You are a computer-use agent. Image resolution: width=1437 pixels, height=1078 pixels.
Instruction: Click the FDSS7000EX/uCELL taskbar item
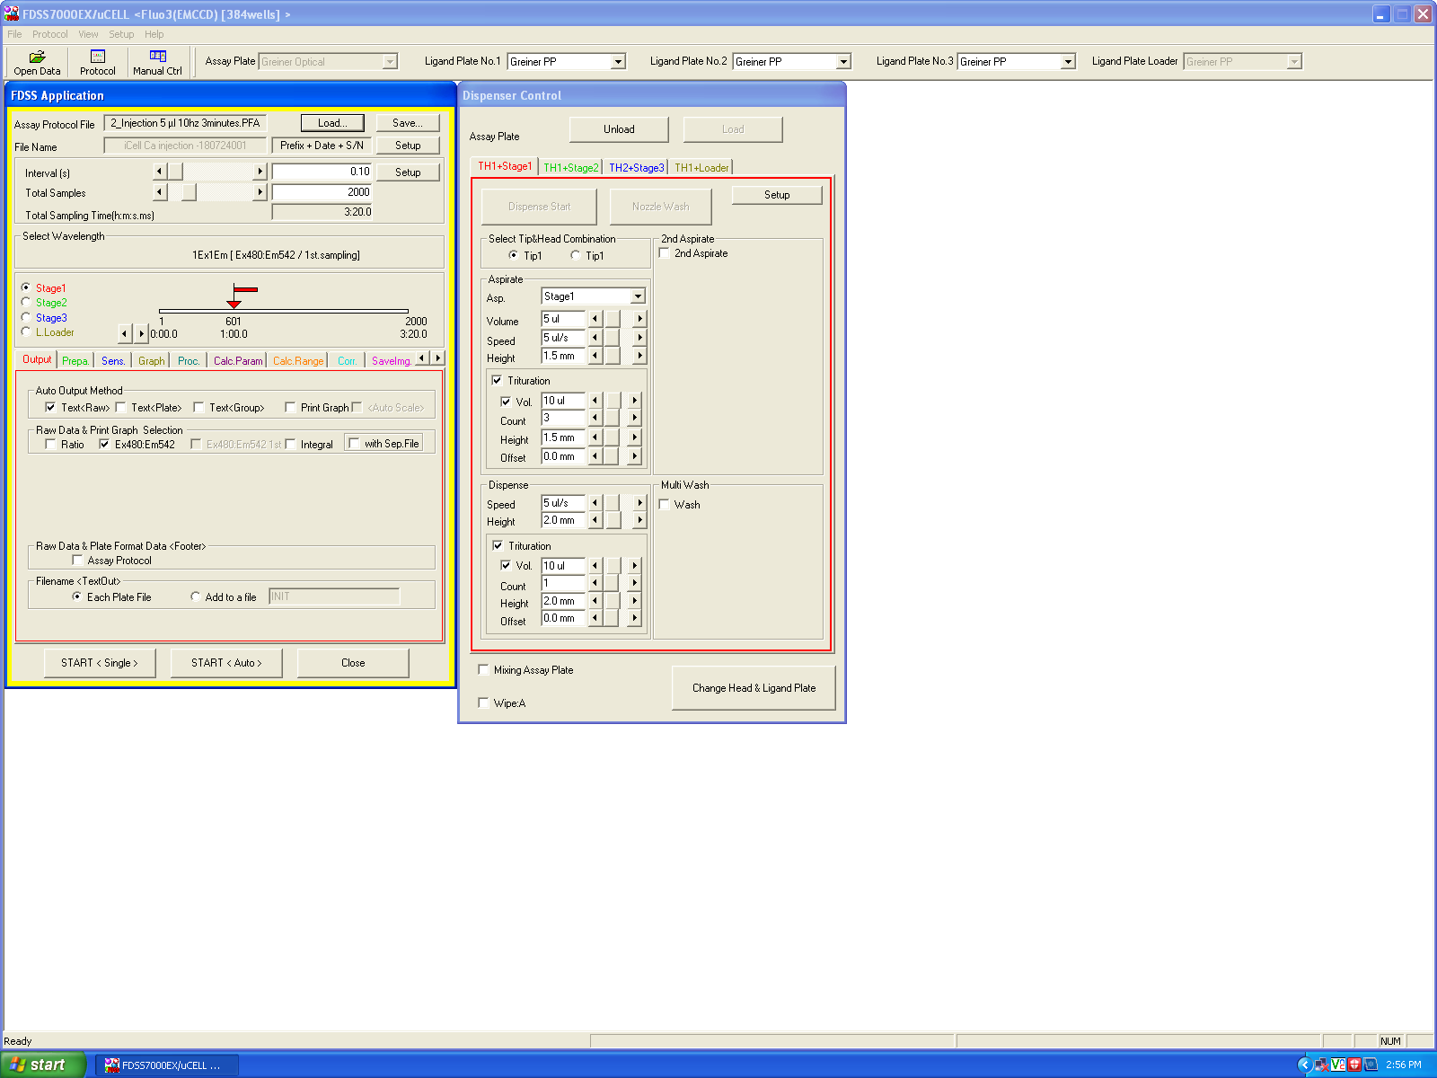click(x=167, y=1065)
